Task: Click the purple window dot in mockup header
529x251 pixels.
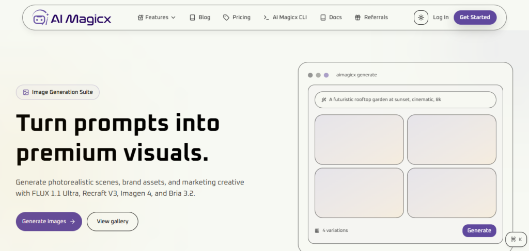Action: click(326, 75)
